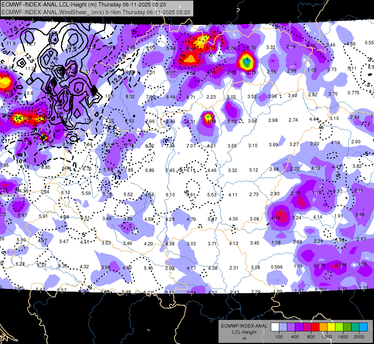The height and width of the screenshot is (344, 374).
Task: Click the shear value 1.18
Action: (x=317, y=192)
